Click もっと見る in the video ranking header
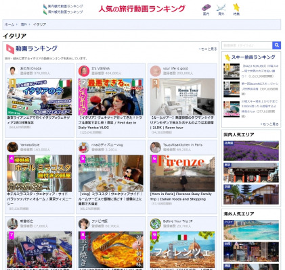Screen dimensions: 285x270 (209, 49)
